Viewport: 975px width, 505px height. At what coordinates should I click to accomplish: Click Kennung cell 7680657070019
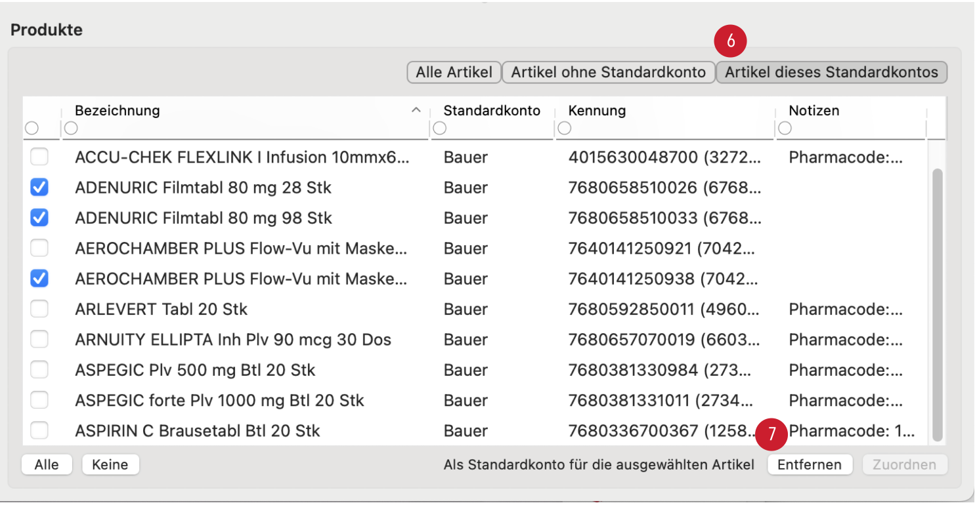[x=665, y=340]
